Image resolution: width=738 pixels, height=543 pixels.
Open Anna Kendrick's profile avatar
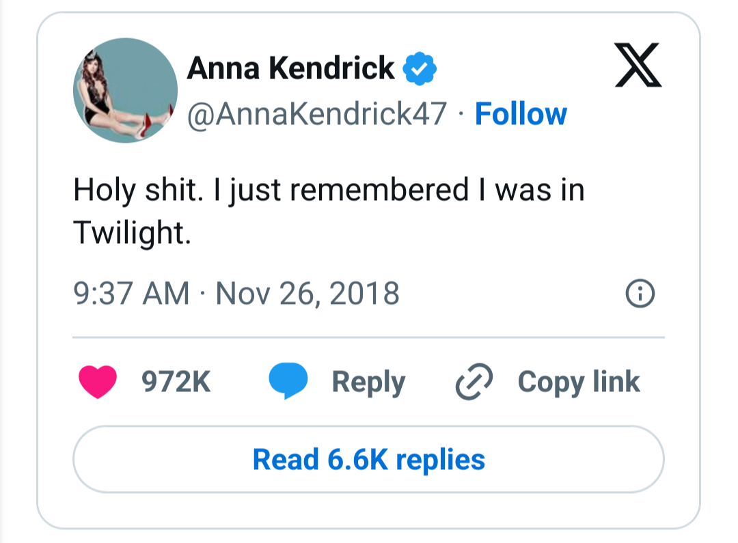pos(125,90)
